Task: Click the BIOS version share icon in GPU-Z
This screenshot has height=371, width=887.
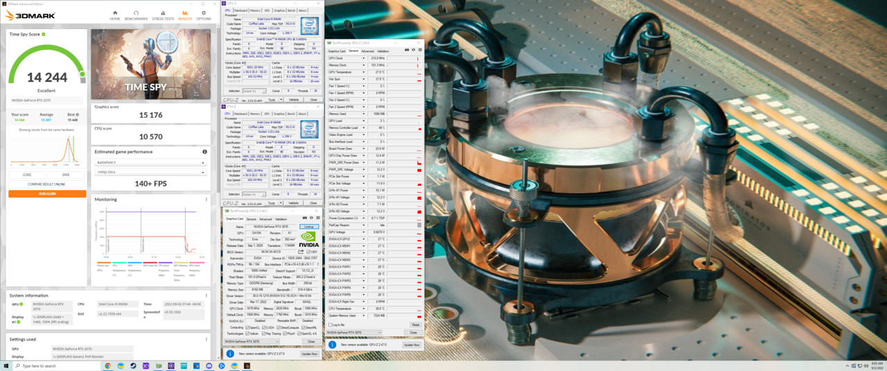Action: (x=301, y=252)
